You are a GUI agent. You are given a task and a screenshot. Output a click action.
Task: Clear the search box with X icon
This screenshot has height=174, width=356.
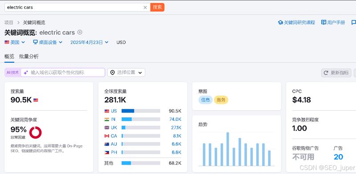click(x=146, y=8)
